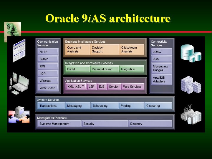
Task: Click the Security box
Action: tap(105, 124)
